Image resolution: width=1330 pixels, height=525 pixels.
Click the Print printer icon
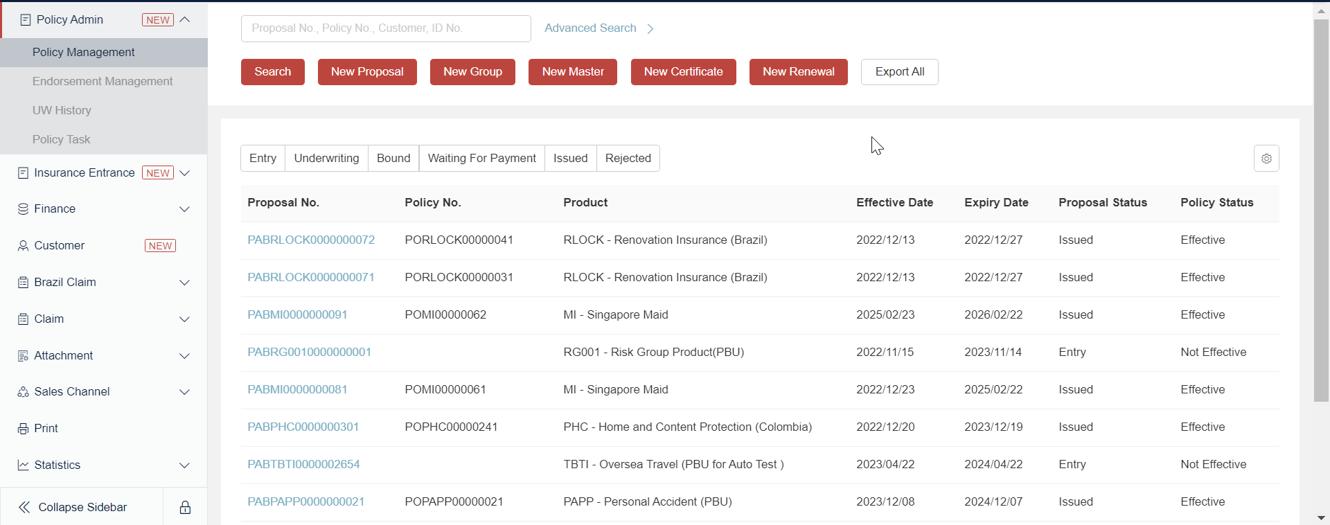coord(23,428)
